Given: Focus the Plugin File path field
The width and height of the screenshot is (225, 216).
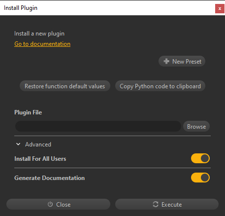Looking at the screenshot, I should tap(98, 126).
